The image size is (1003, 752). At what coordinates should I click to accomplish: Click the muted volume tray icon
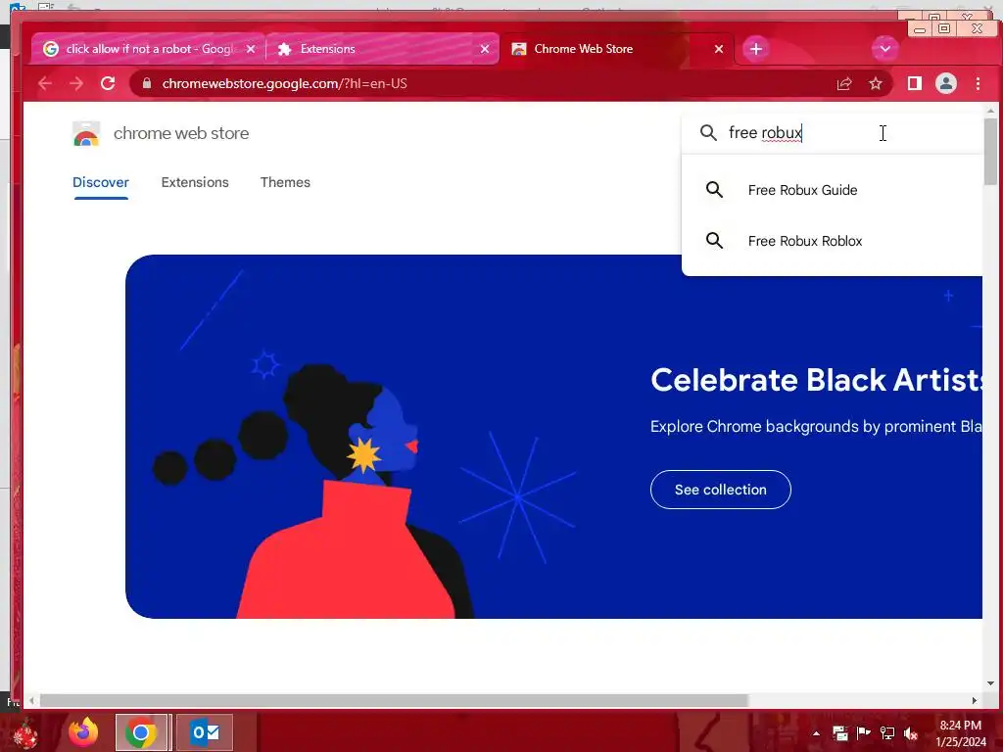(910, 733)
